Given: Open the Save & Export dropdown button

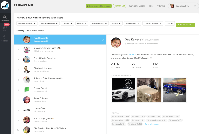Looking at the screenshot, I should click(185, 25).
